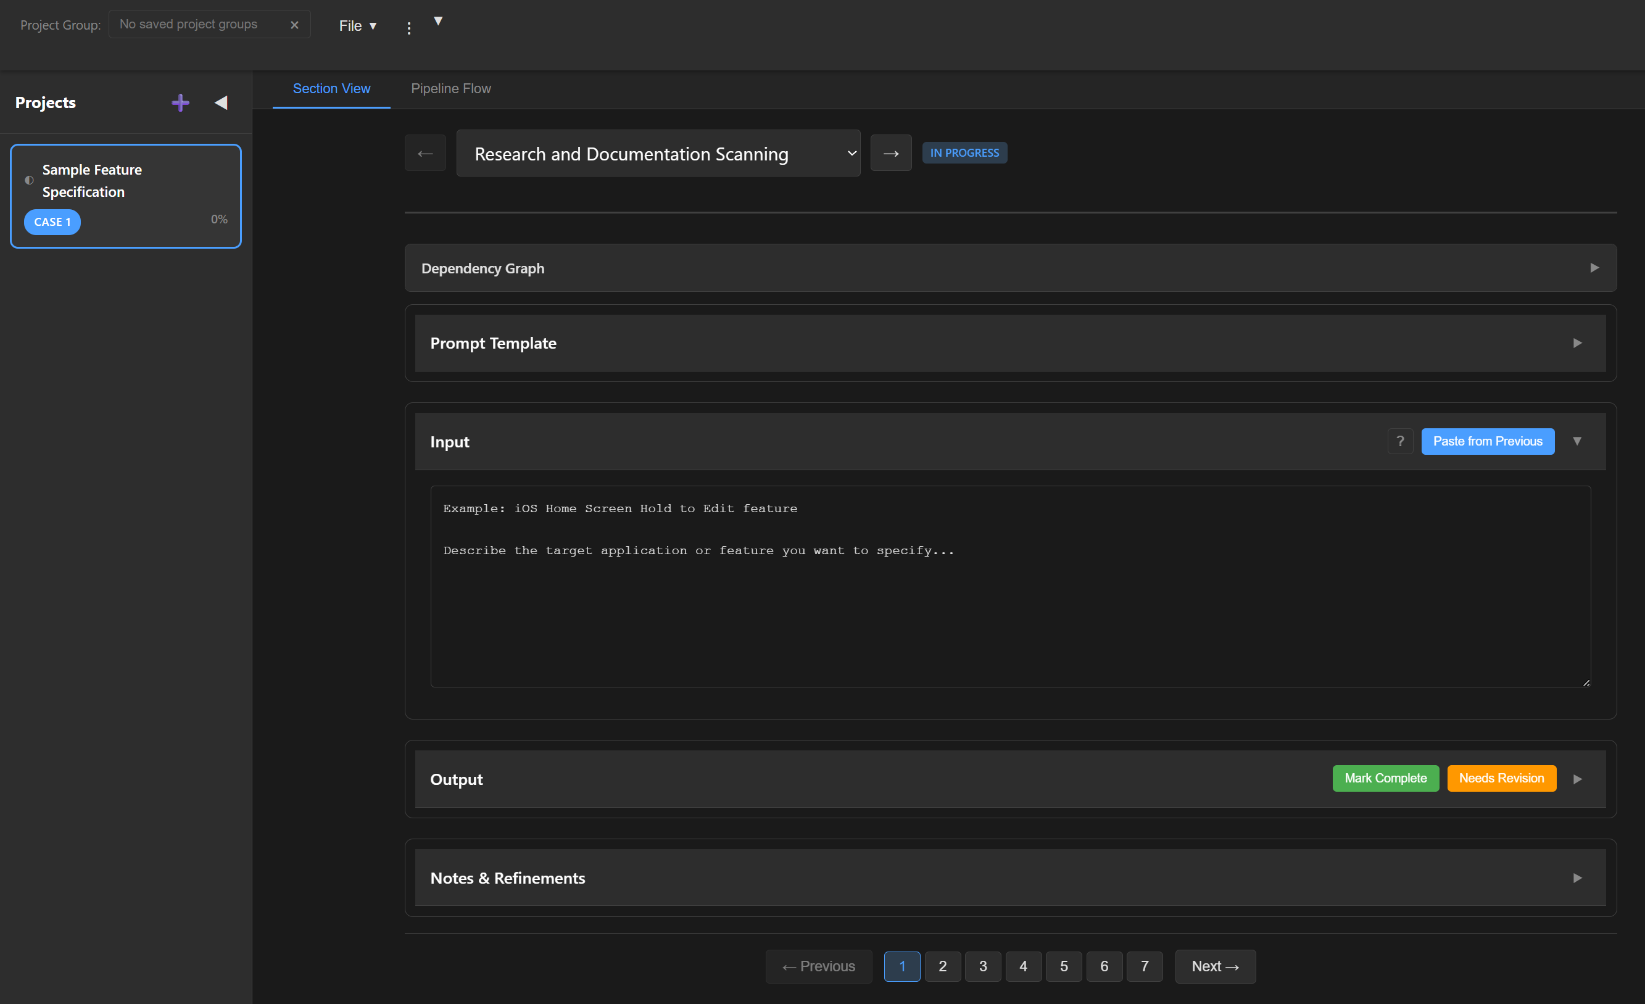1645x1004 pixels.
Task: Add a new project with plus icon
Action: tap(180, 103)
